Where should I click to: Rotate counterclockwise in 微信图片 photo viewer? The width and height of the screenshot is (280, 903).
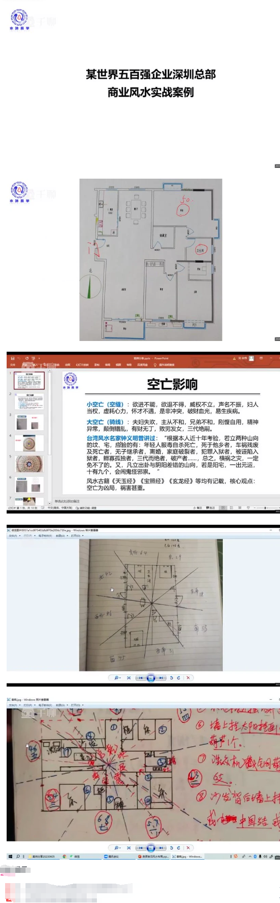click(171, 678)
